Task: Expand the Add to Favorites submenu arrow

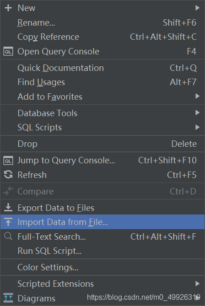Action: (x=197, y=96)
